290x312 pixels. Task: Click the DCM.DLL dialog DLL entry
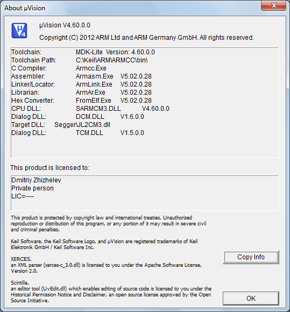coord(90,117)
